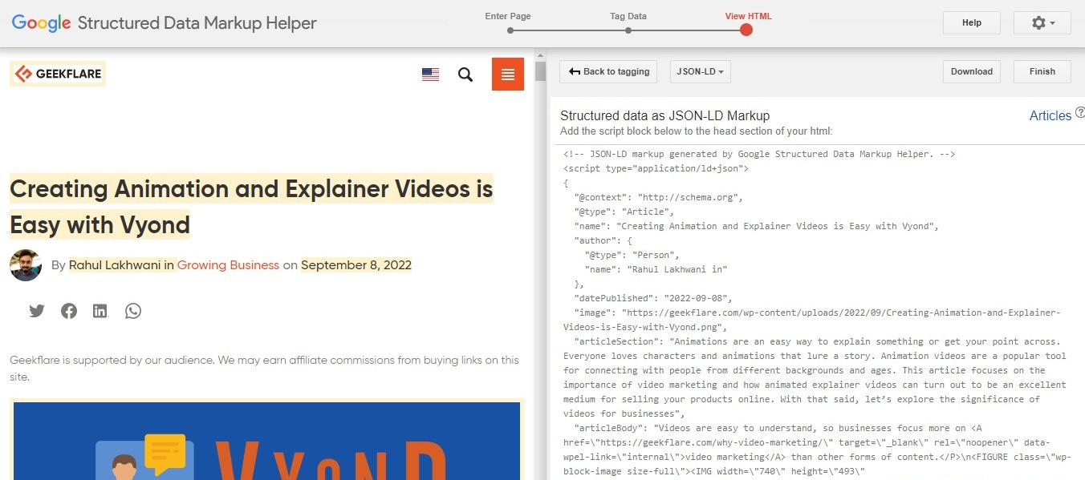Download the generated markup
Image resolution: width=1085 pixels, height=480 pixels.
pyautogui.click(x=972, y=71)
